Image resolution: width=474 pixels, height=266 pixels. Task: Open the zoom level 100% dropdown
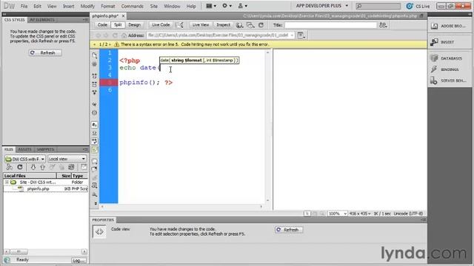click(338, 214)
